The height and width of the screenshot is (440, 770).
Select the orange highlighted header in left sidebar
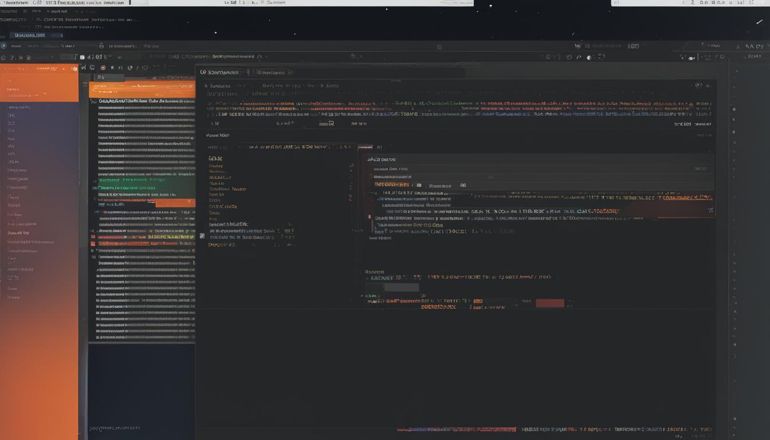(x=39, y=84)
